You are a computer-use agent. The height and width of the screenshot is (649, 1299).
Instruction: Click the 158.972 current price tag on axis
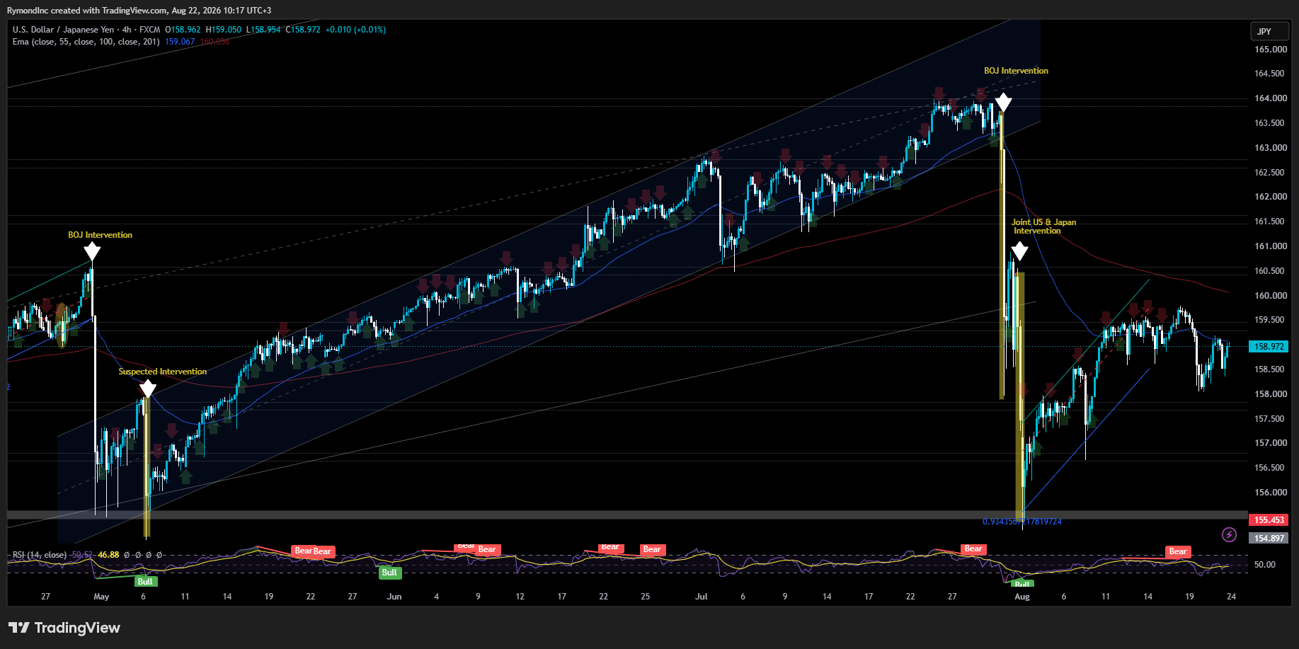1269,347
